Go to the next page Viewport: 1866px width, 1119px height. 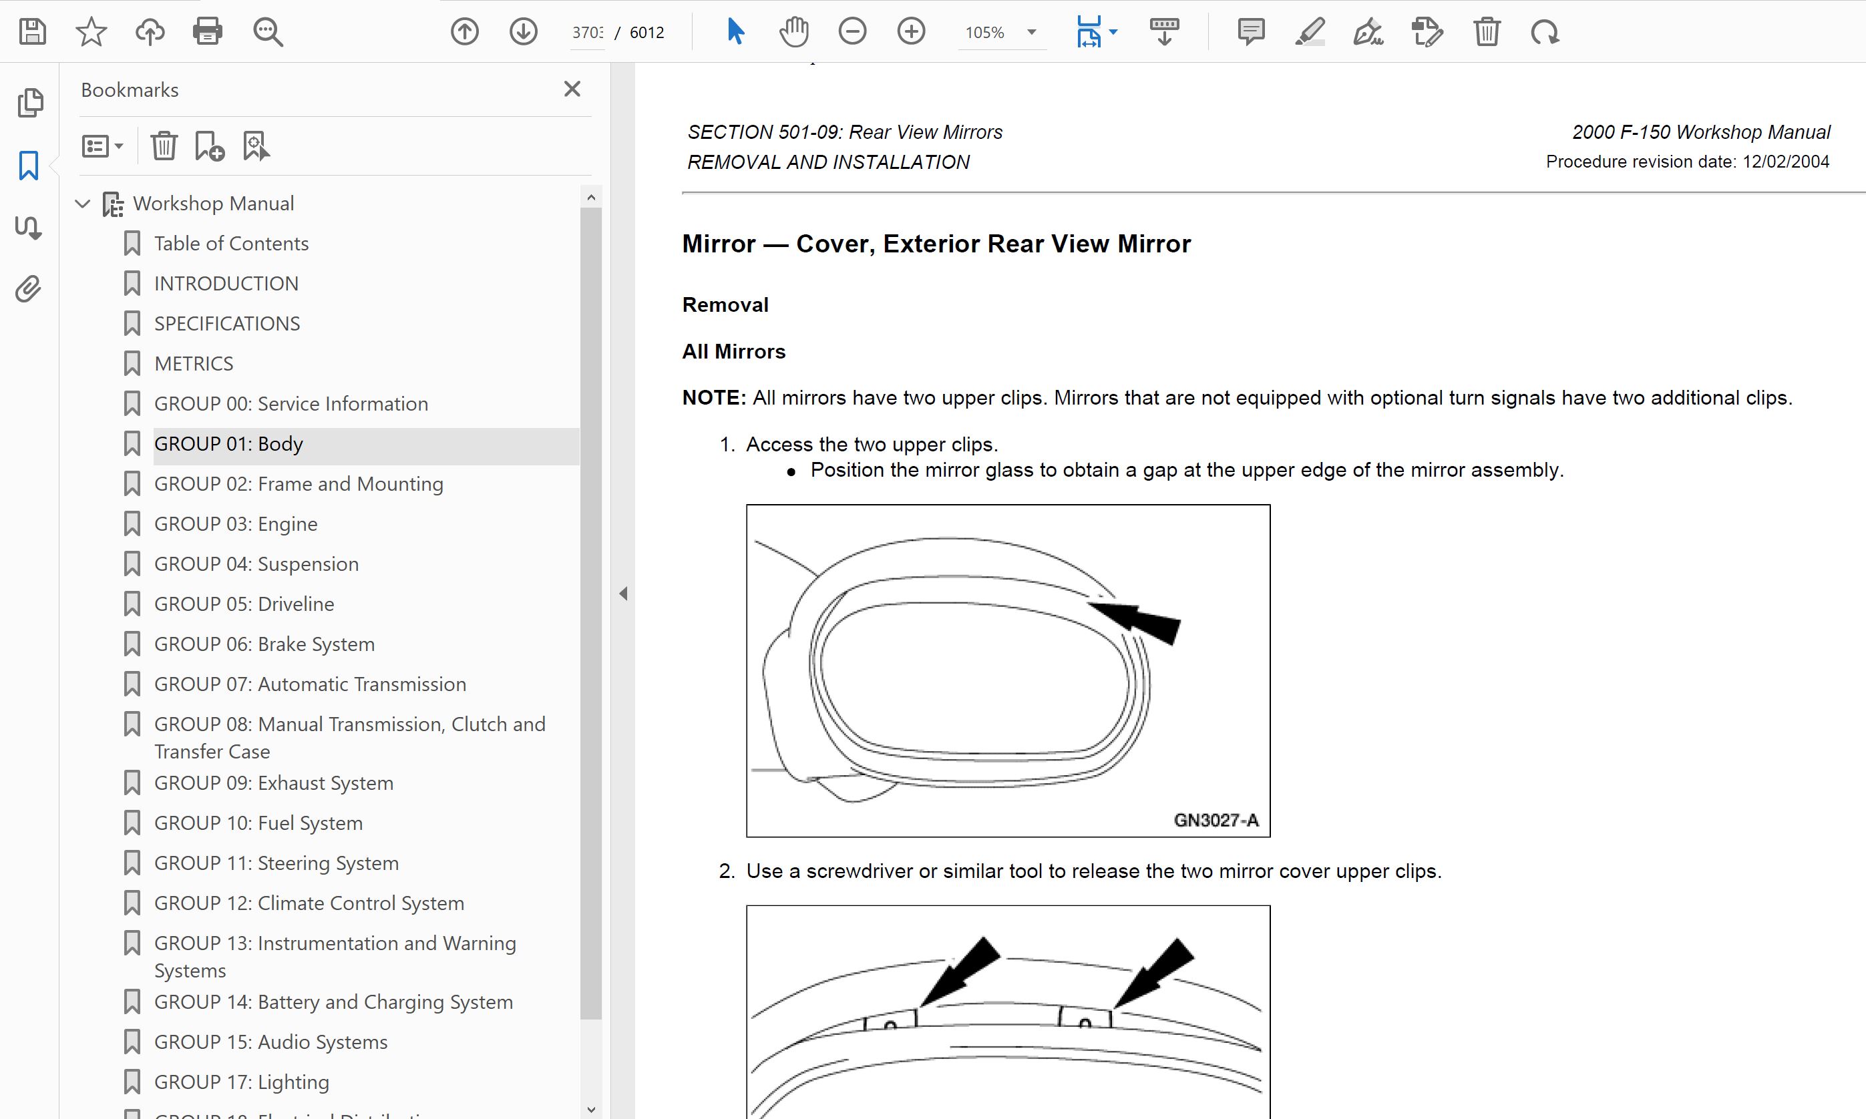click(x=524, y=31)
